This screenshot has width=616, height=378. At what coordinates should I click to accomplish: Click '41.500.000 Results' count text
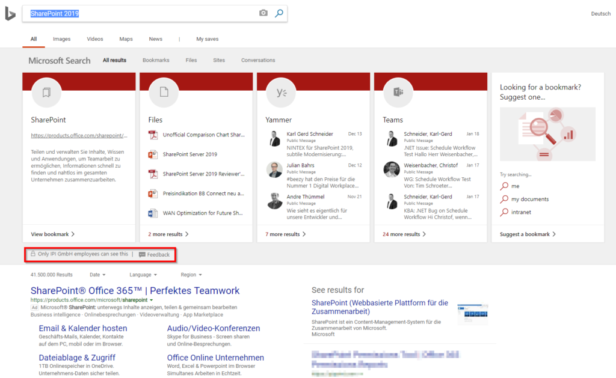pyautogui.click(x=52, y=275)
